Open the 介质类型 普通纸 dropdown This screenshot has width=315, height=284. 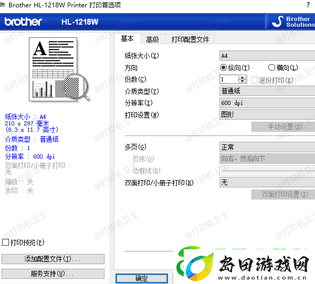point(267,91)
